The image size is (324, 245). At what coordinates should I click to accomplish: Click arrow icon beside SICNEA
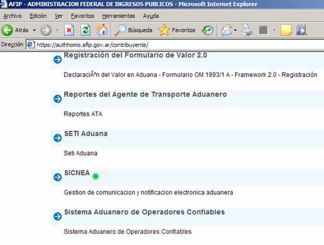pyautogui.click(x=57, y=177)
